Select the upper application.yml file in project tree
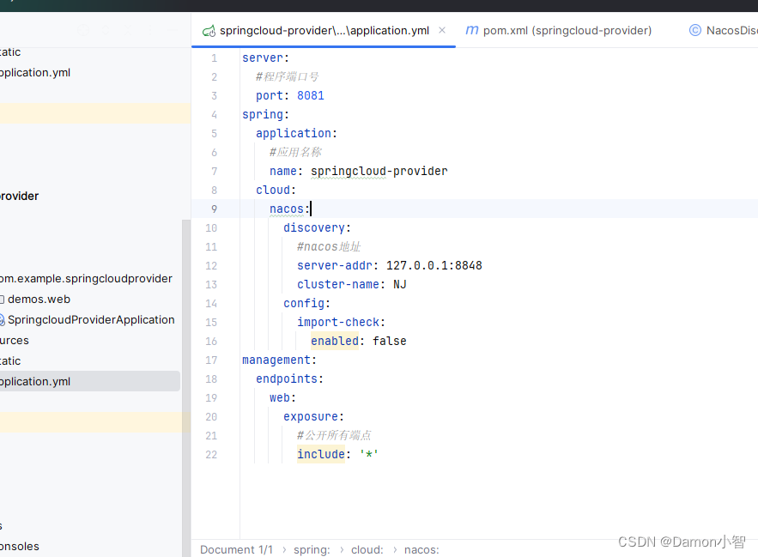This screenshot has height=557, width=758. (35, 73)
